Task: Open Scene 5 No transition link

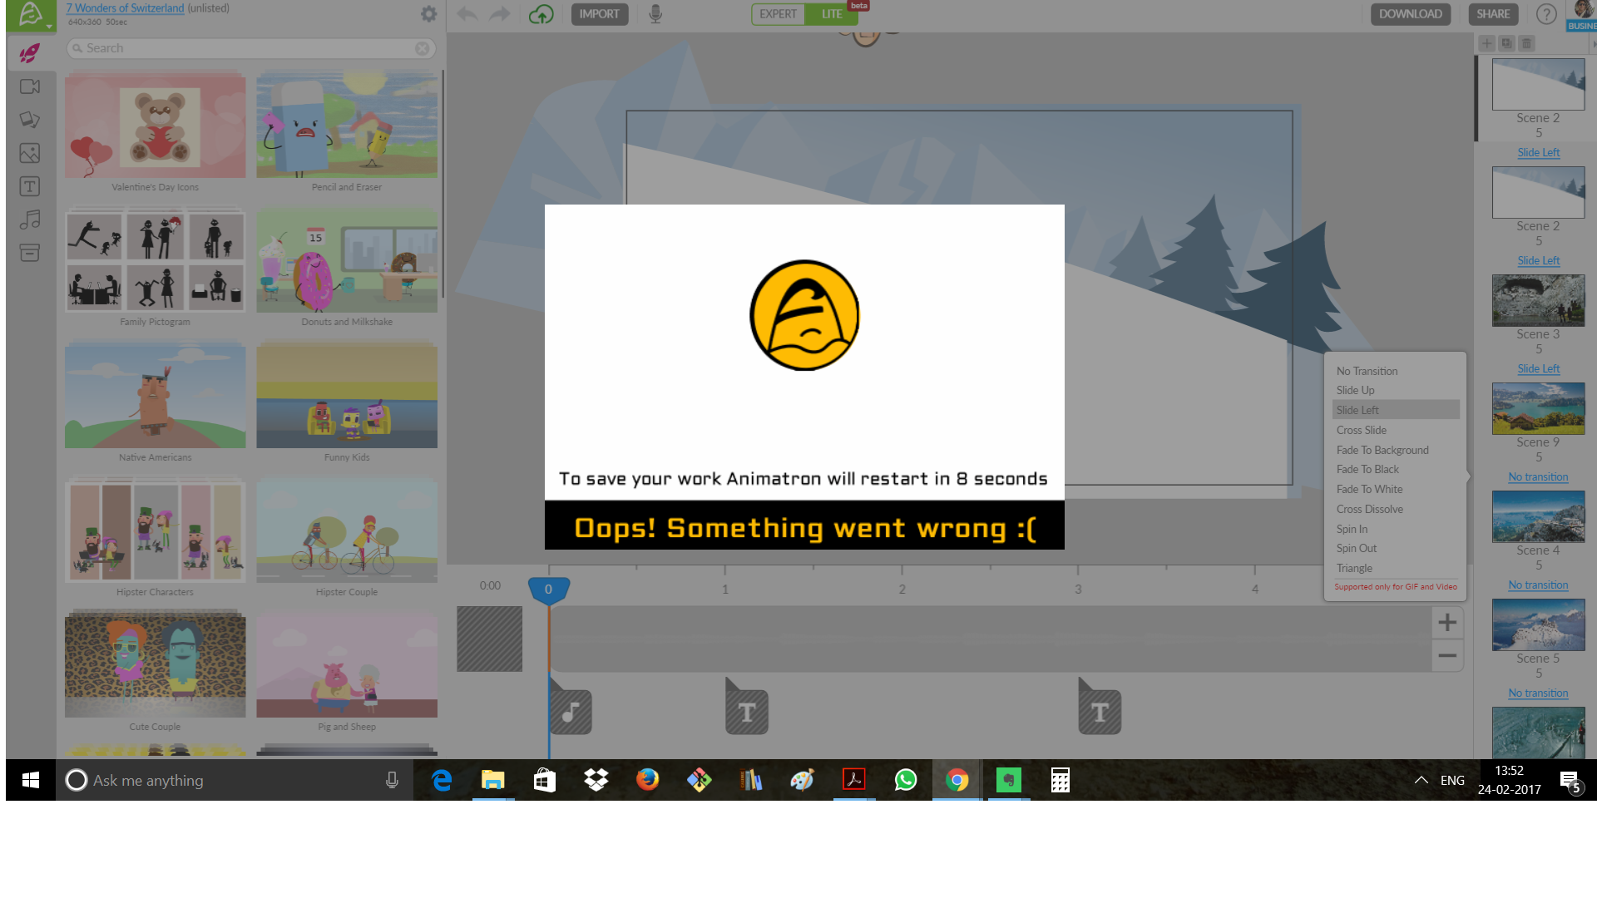Action: [1538, 693]
